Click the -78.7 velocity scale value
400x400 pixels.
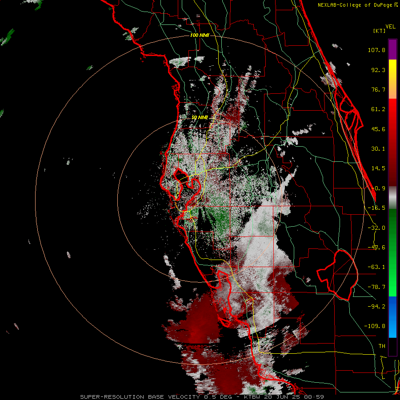point(376,287)
